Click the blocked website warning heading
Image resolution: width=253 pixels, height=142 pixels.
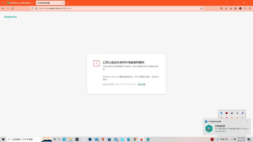click(x=124, y=62)
